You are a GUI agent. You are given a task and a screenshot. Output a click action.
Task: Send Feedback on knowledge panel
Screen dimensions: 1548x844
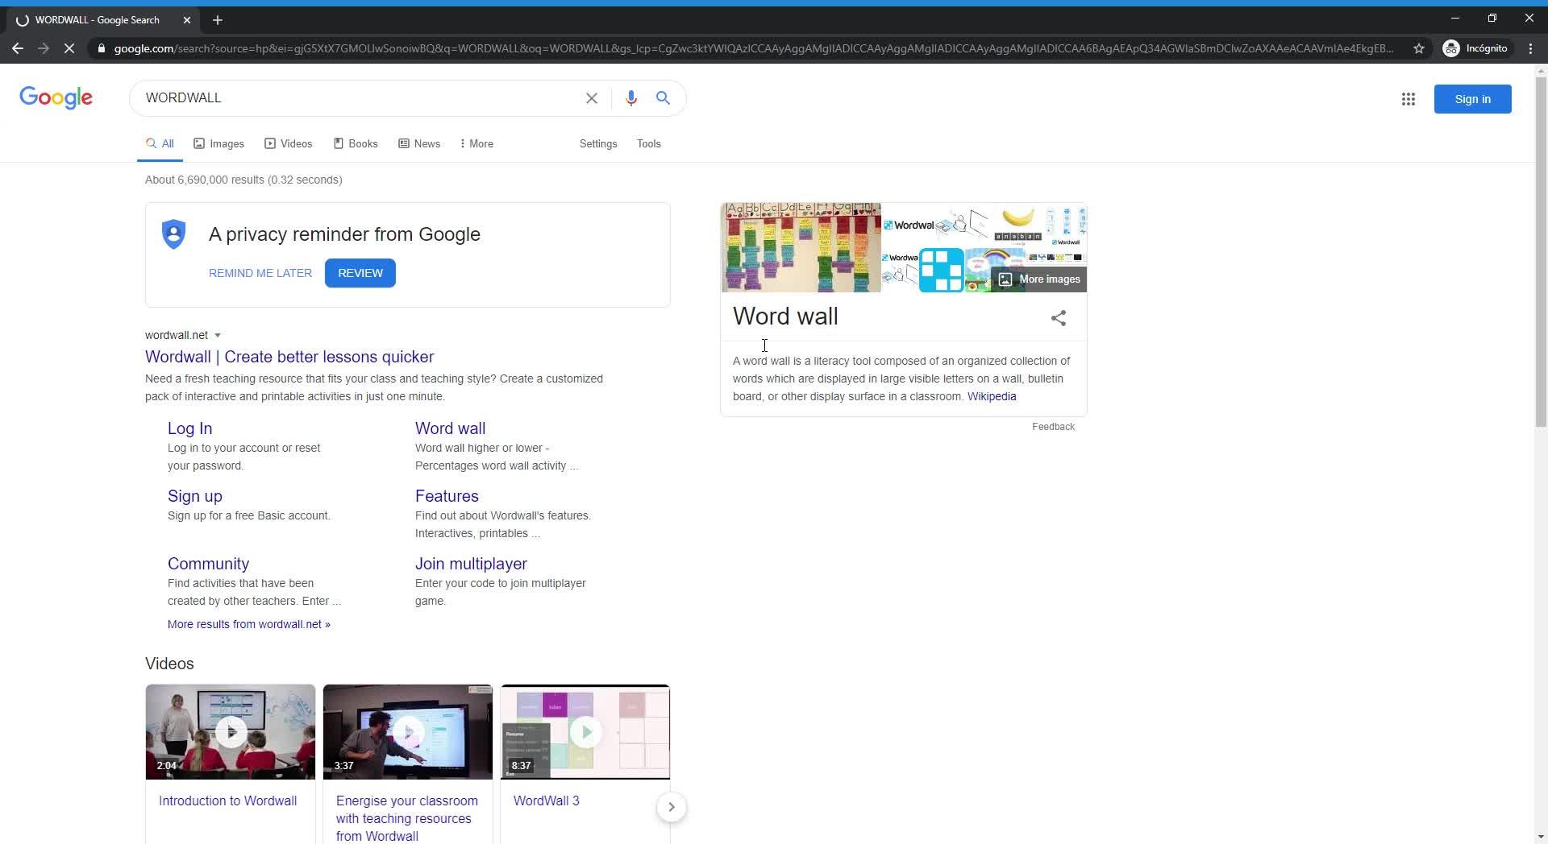1053,427
